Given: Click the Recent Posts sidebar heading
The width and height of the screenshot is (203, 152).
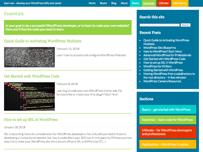Looking at the screenshot, I should coord(150,32).
